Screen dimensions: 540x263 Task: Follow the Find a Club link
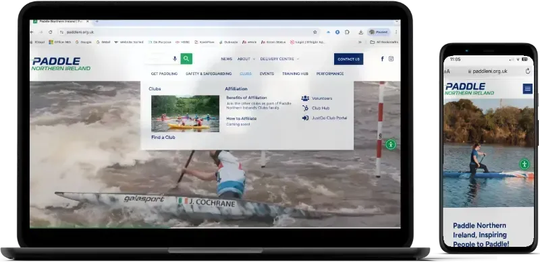click(x=163, y=137)
